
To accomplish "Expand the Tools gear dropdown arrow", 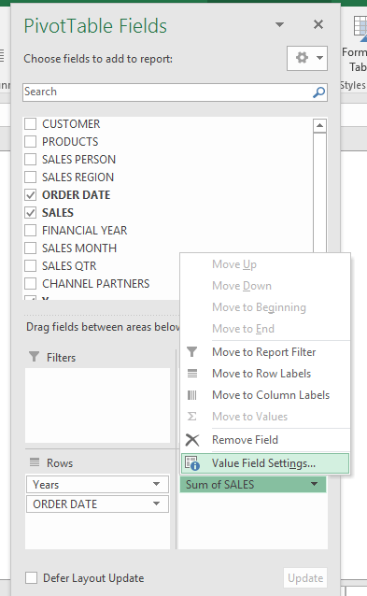I will click(320, 58).
